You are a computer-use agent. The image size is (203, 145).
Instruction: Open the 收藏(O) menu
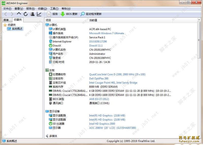tap(42, 9)
